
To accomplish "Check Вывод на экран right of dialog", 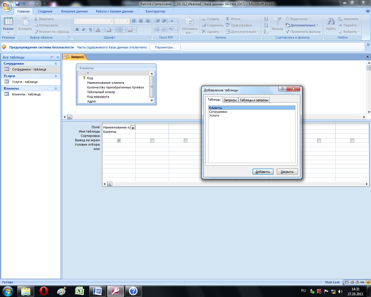I will pyautogui.click(x=319, y=140).
